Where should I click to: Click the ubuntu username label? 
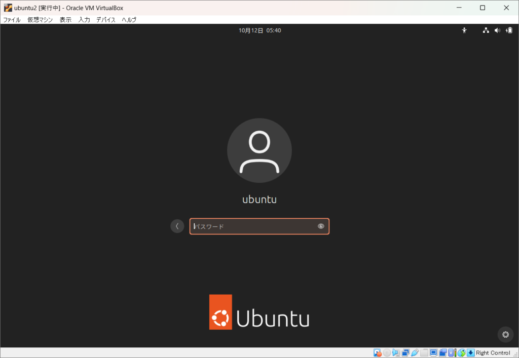[259, 200]
